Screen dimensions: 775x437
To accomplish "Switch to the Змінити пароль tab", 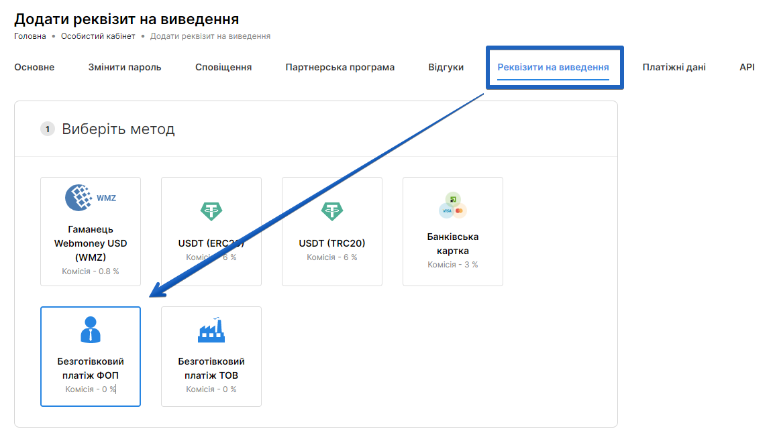I will (x=125, y=67).
